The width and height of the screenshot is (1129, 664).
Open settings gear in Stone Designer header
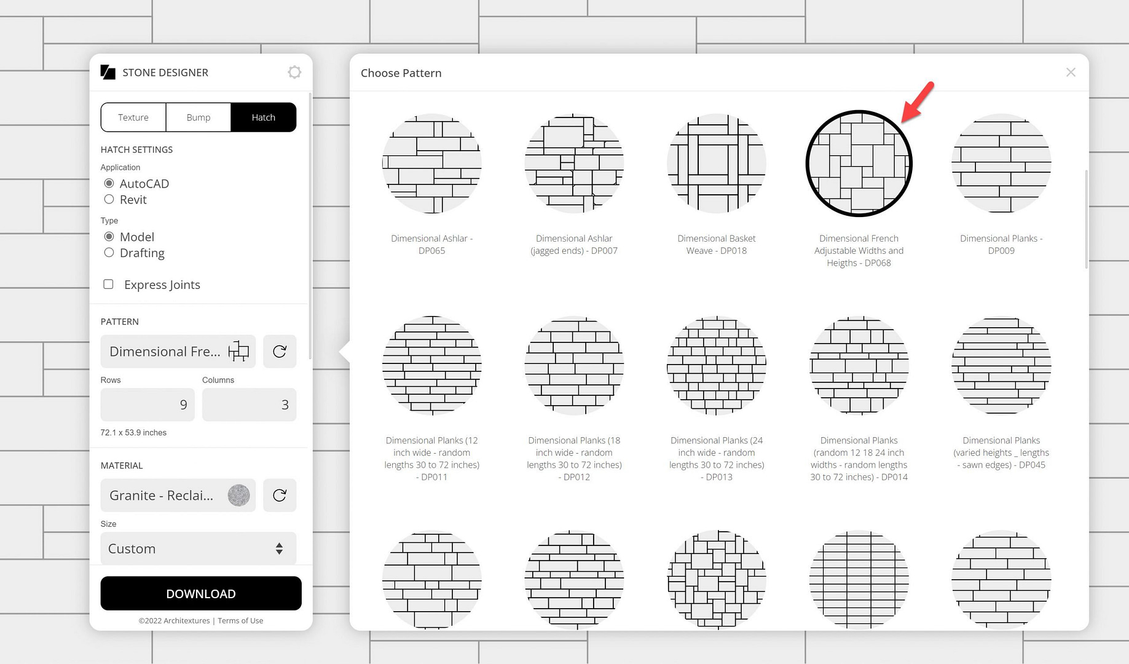[294, 73]
